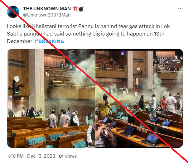188x163 pixels.
Task: Click the 81 Views counter
Action: (68, 156)
